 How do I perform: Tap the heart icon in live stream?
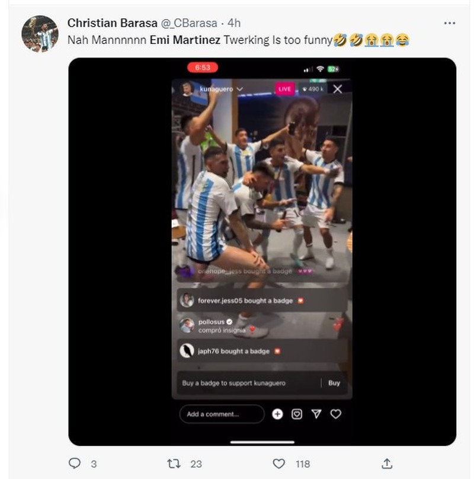[x=335, y=414]
